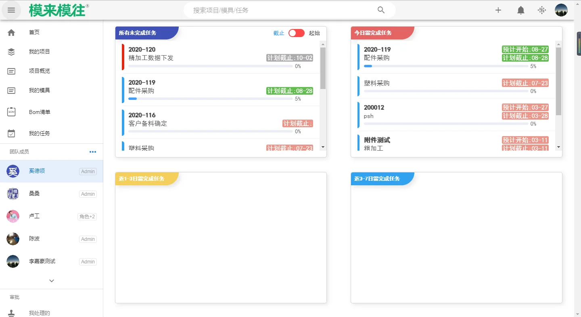This screenshot has width=581, height=317.
Task: Click the plus add icon
Action: [498, 10]
